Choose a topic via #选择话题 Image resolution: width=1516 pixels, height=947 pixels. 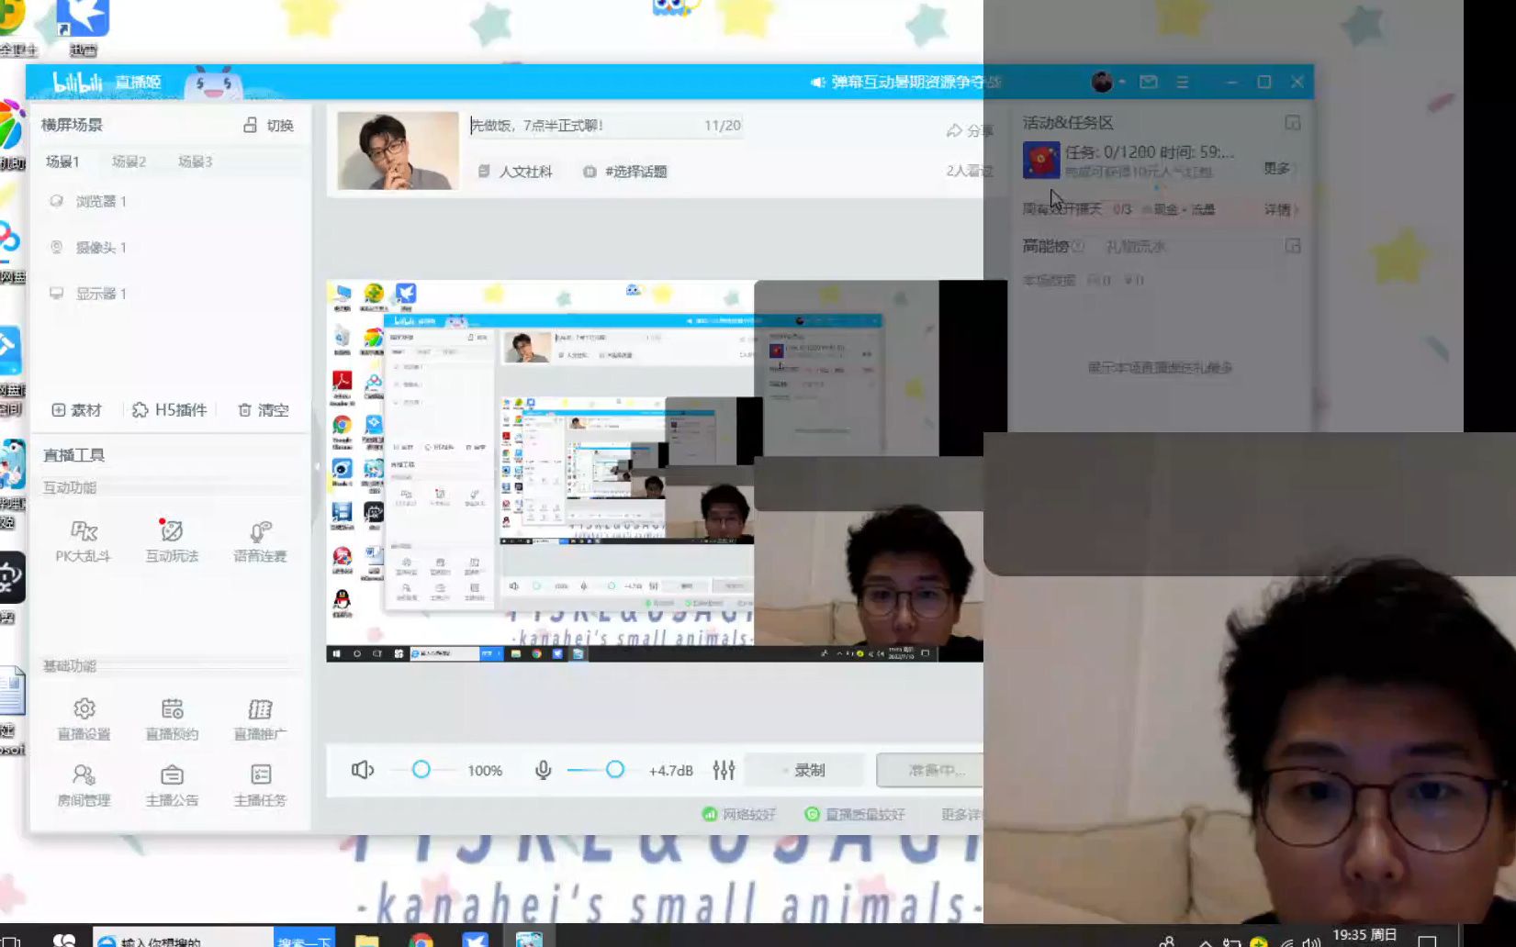pos(625,172)
